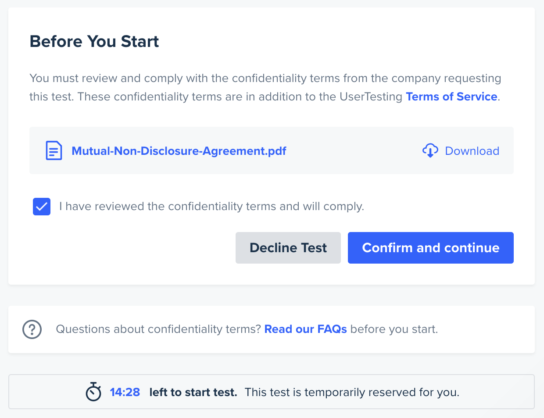Click 'This test is temporarily reserved' message

(x=352, y=392)
